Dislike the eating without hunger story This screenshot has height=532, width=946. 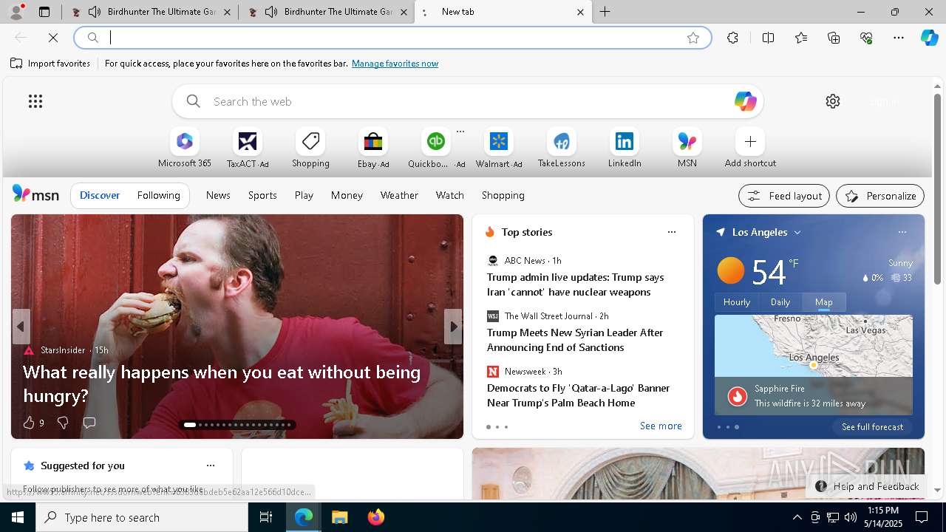(x=63, y=423)
